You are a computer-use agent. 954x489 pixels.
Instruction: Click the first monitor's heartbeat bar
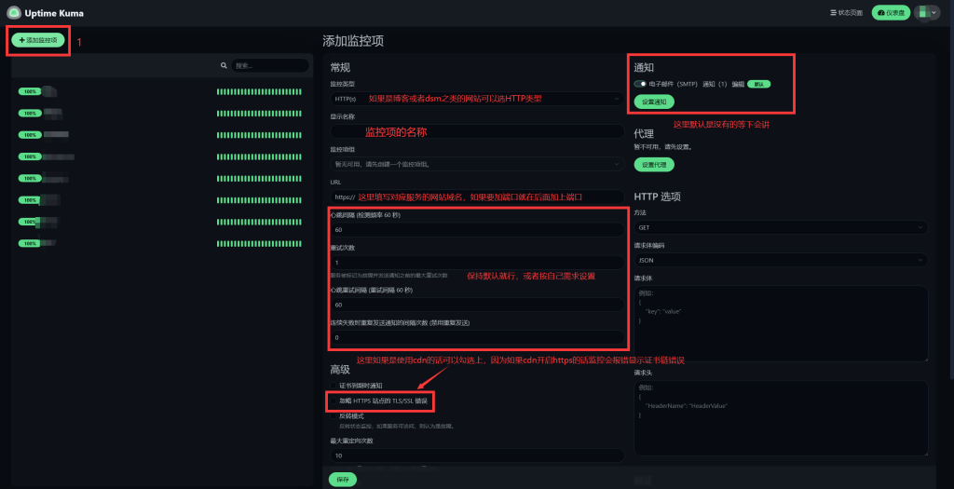(x=259, y=91)
